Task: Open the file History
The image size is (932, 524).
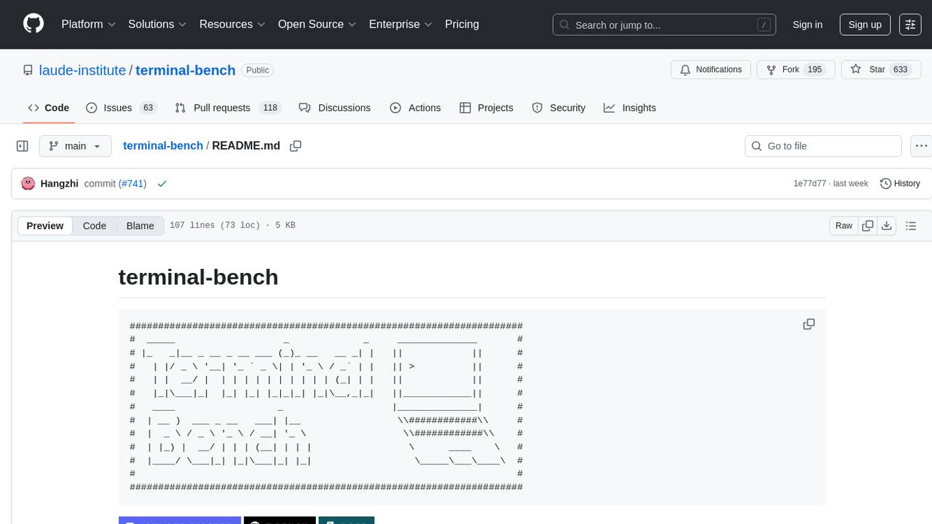Action: (900, 184)
